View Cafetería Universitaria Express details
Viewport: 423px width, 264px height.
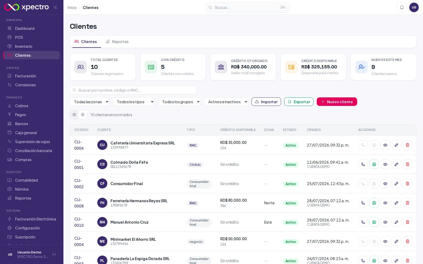click(x=385, y=145)
